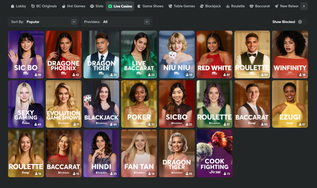This screenshot has height=188, width=317.
Task: Open the Red White game card
Action: click(x=215, y=54)
